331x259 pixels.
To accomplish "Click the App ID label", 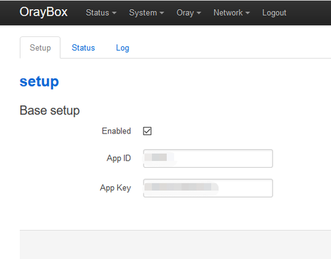I will pyautogui.click(x=118, y=159).
